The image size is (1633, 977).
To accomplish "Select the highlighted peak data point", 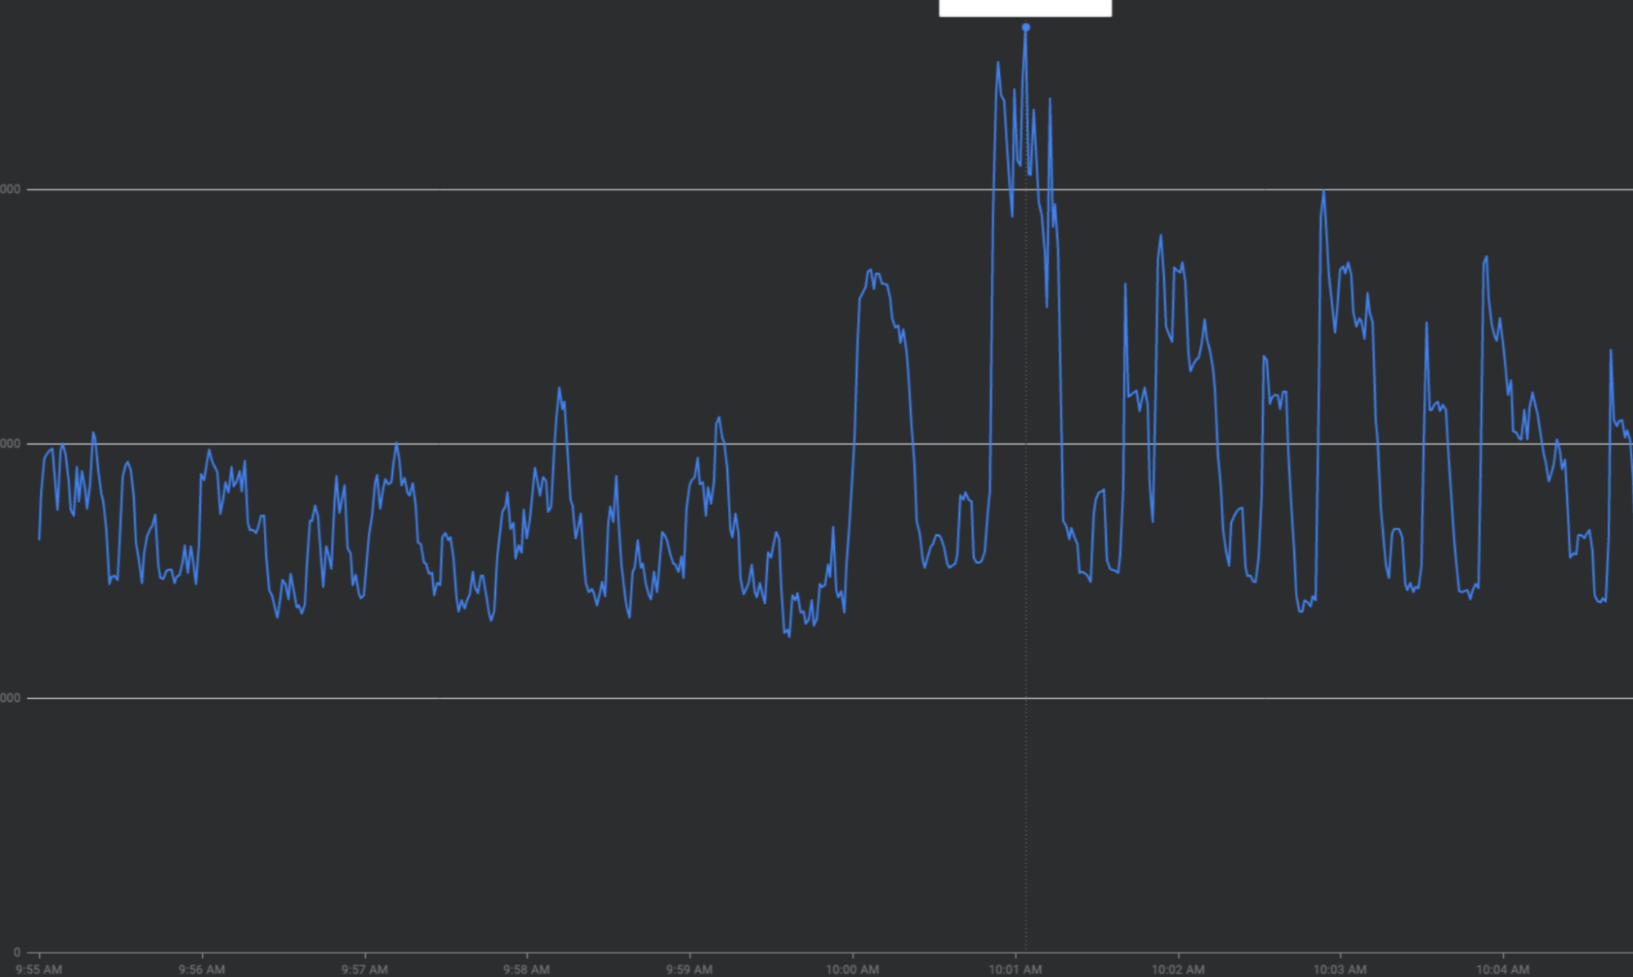I will [1025, 26].
